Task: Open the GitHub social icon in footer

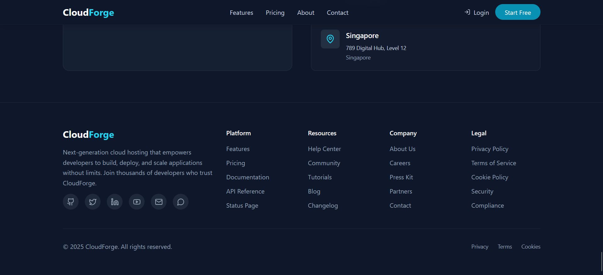Action: pos(71,202)
